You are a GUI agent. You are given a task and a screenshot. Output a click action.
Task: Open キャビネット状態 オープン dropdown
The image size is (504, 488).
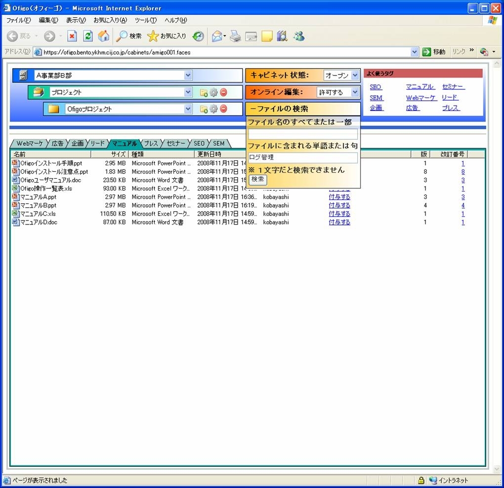point(355,75)
